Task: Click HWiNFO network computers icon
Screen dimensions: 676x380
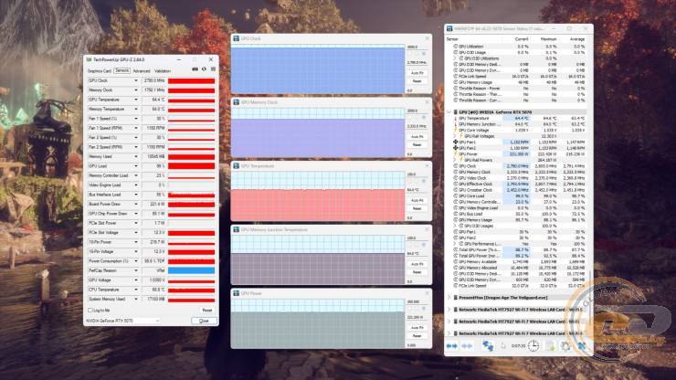Action: click(x=488, y=346)
